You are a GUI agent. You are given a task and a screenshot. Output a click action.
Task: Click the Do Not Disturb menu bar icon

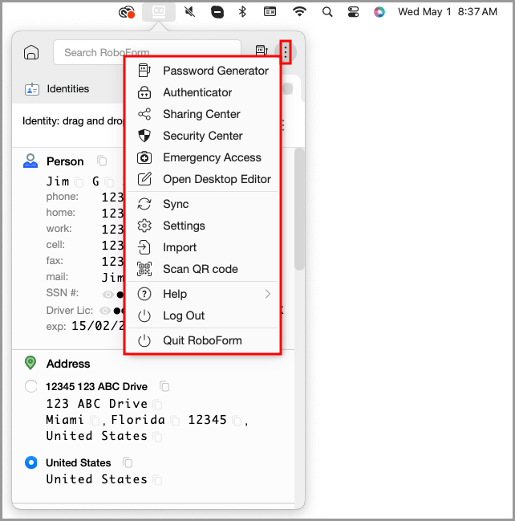coord(217,12)
